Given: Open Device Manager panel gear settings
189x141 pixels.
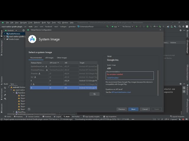Looking at the screenshot, I should click(180, 30).
